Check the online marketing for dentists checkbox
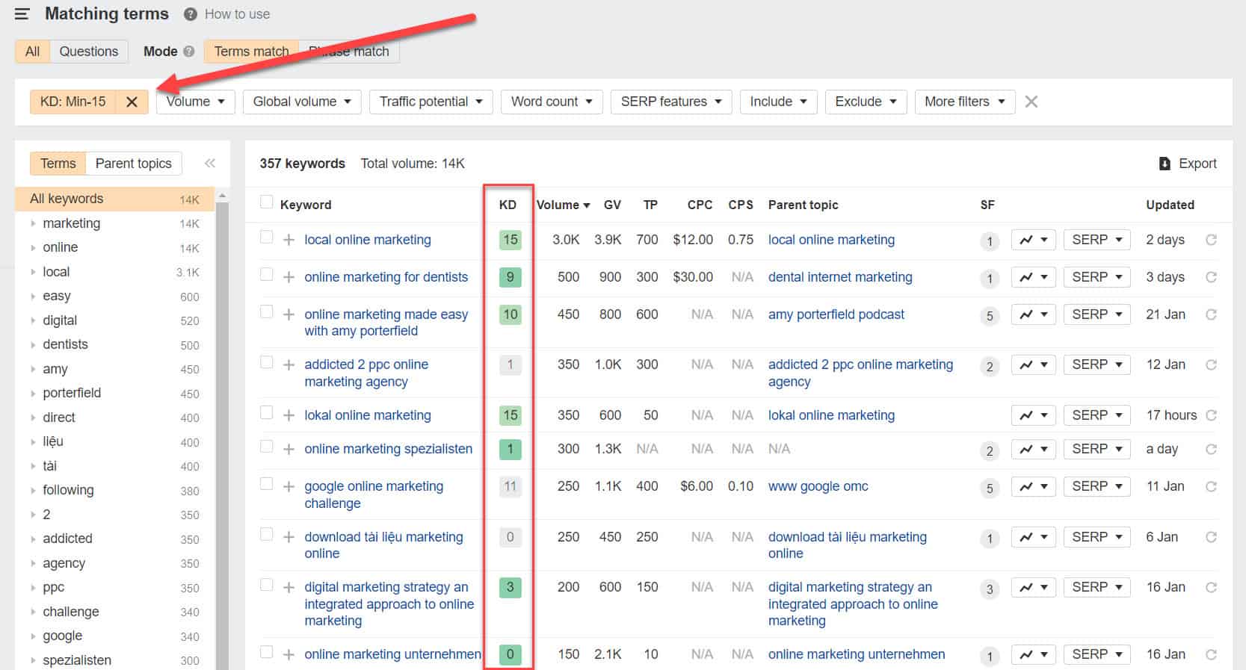This screenshot has height=670, width=1246. [x=266, y=274]
